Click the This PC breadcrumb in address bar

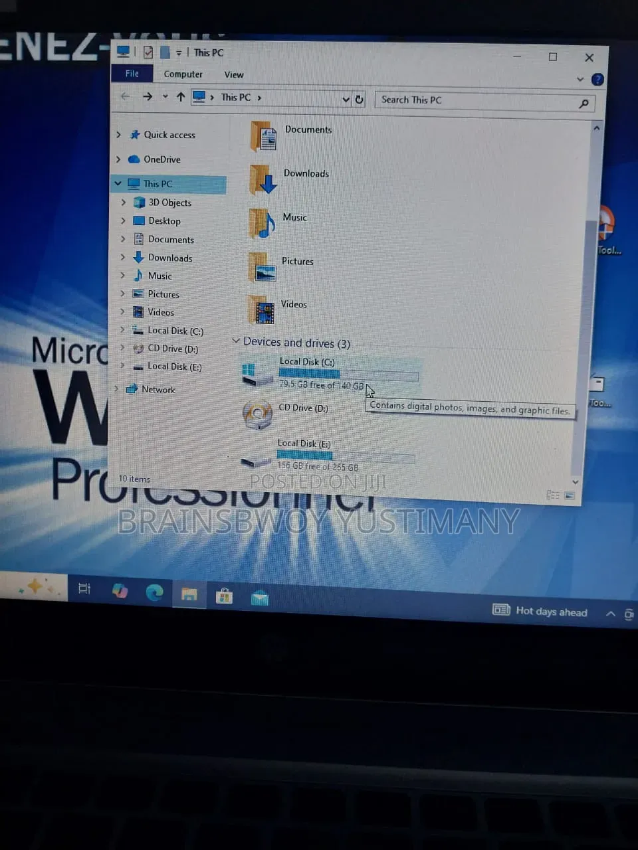click(236, 98)
